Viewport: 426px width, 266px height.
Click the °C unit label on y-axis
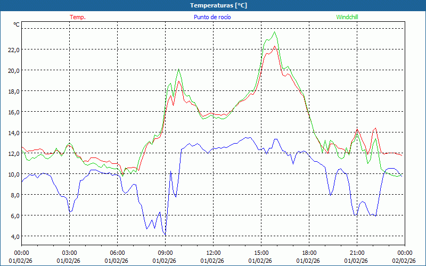17,24
